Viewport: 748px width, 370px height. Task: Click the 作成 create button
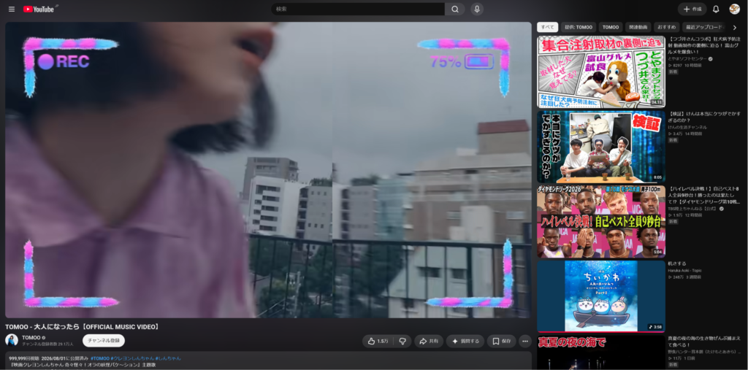(692, 9)
